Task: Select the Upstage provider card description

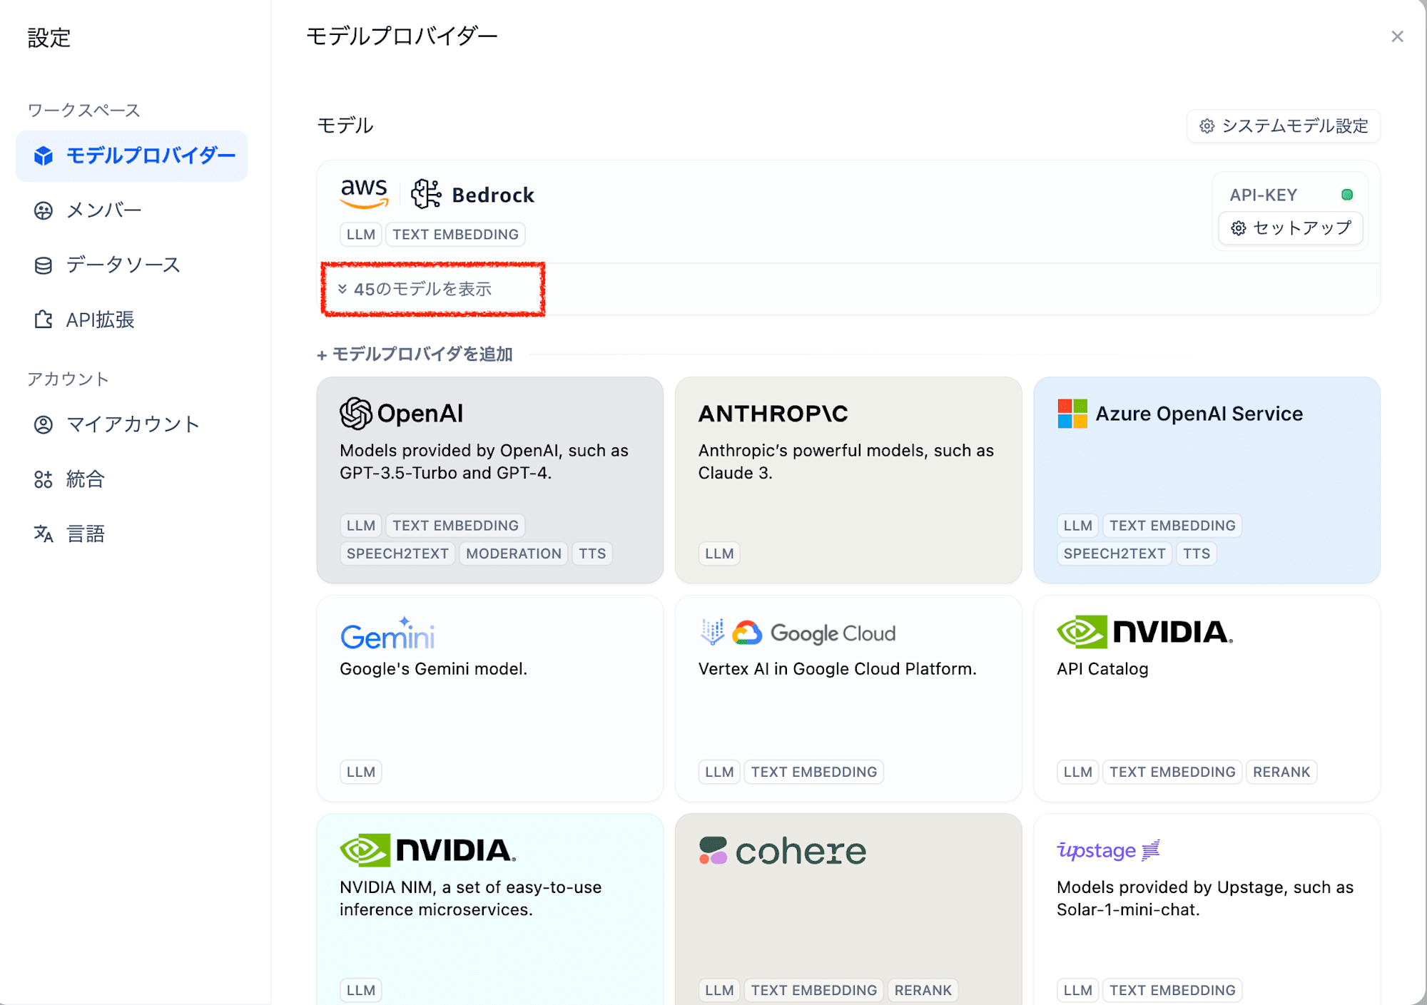Action: [x=1205, y=899]
